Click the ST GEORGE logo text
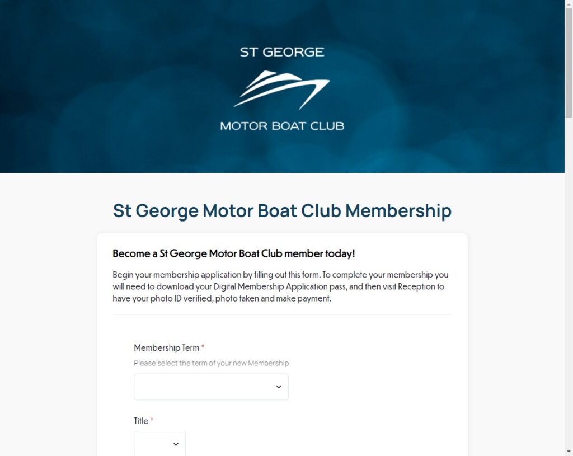The height and width of the screenshot is (456, 573). coord(282,52)
